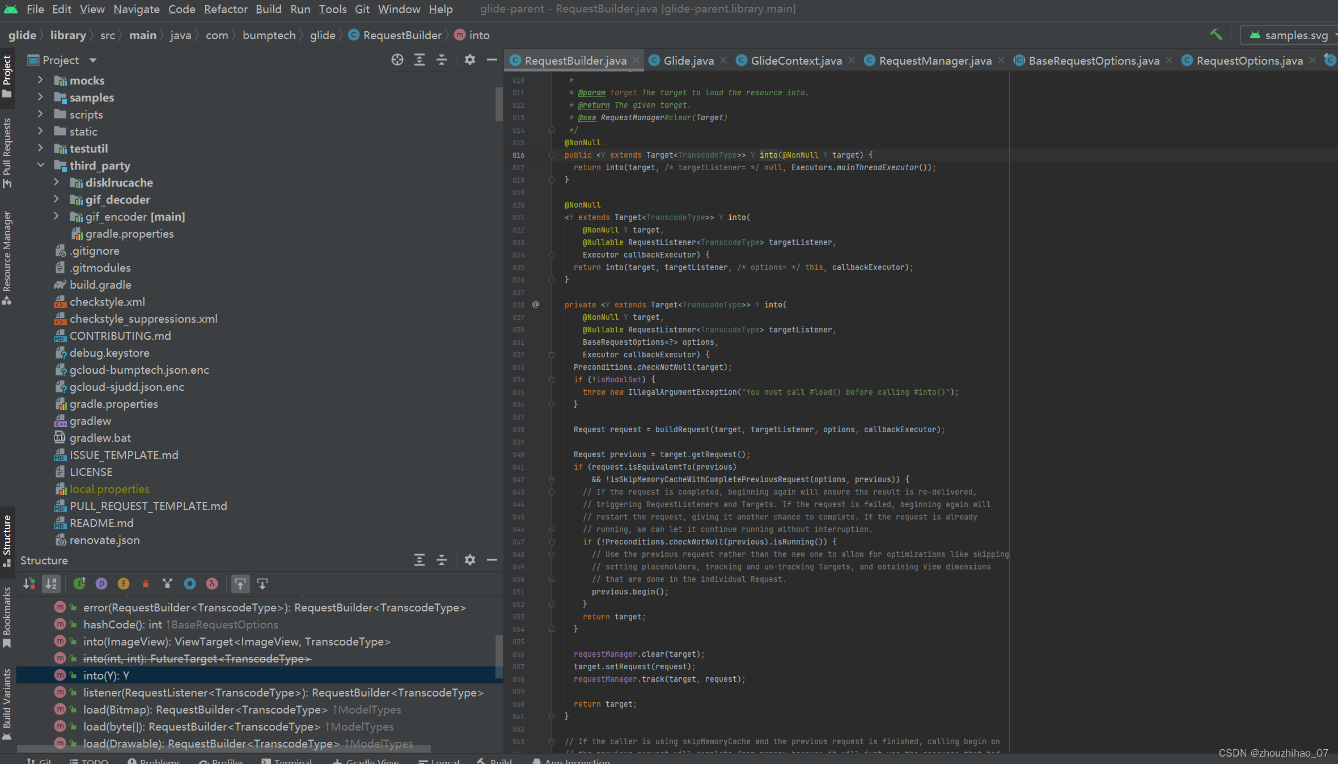Expand the static folder
This screenshot has width=1338, height=764.
click(40, 131)
